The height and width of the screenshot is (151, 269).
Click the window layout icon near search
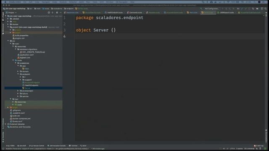click(262, 8)
